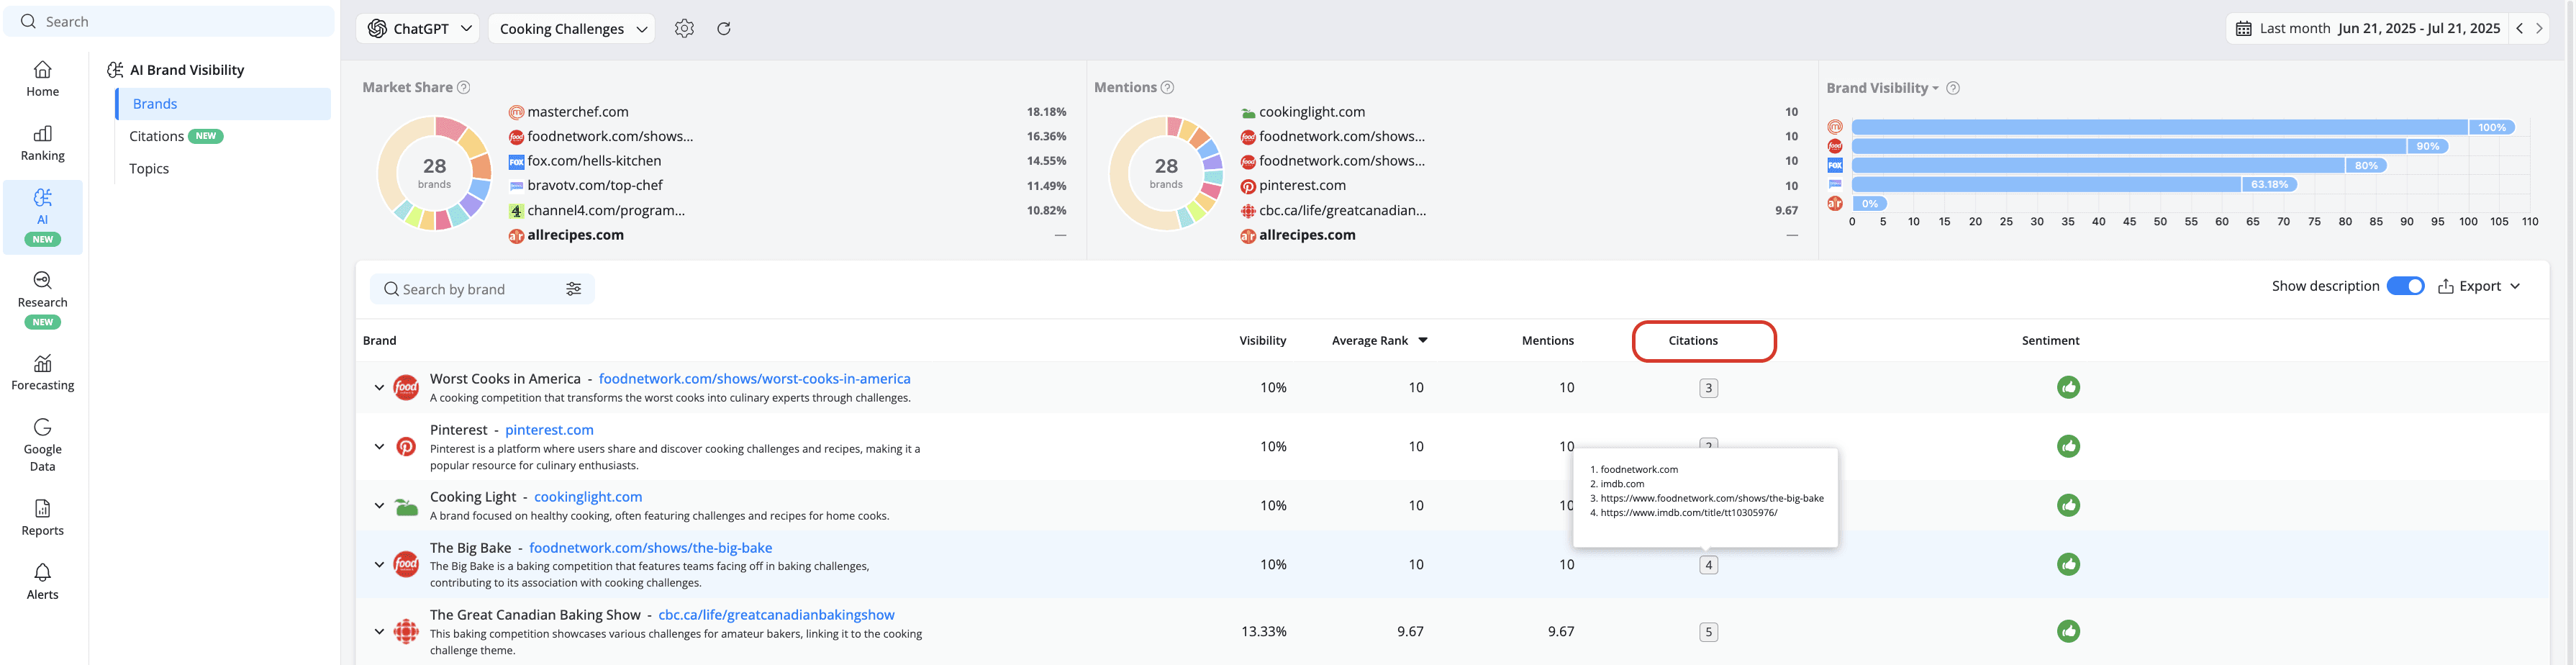Open the pinterest.com link in the table
This screenshot has height=665, width=2576.
(549, 430)
